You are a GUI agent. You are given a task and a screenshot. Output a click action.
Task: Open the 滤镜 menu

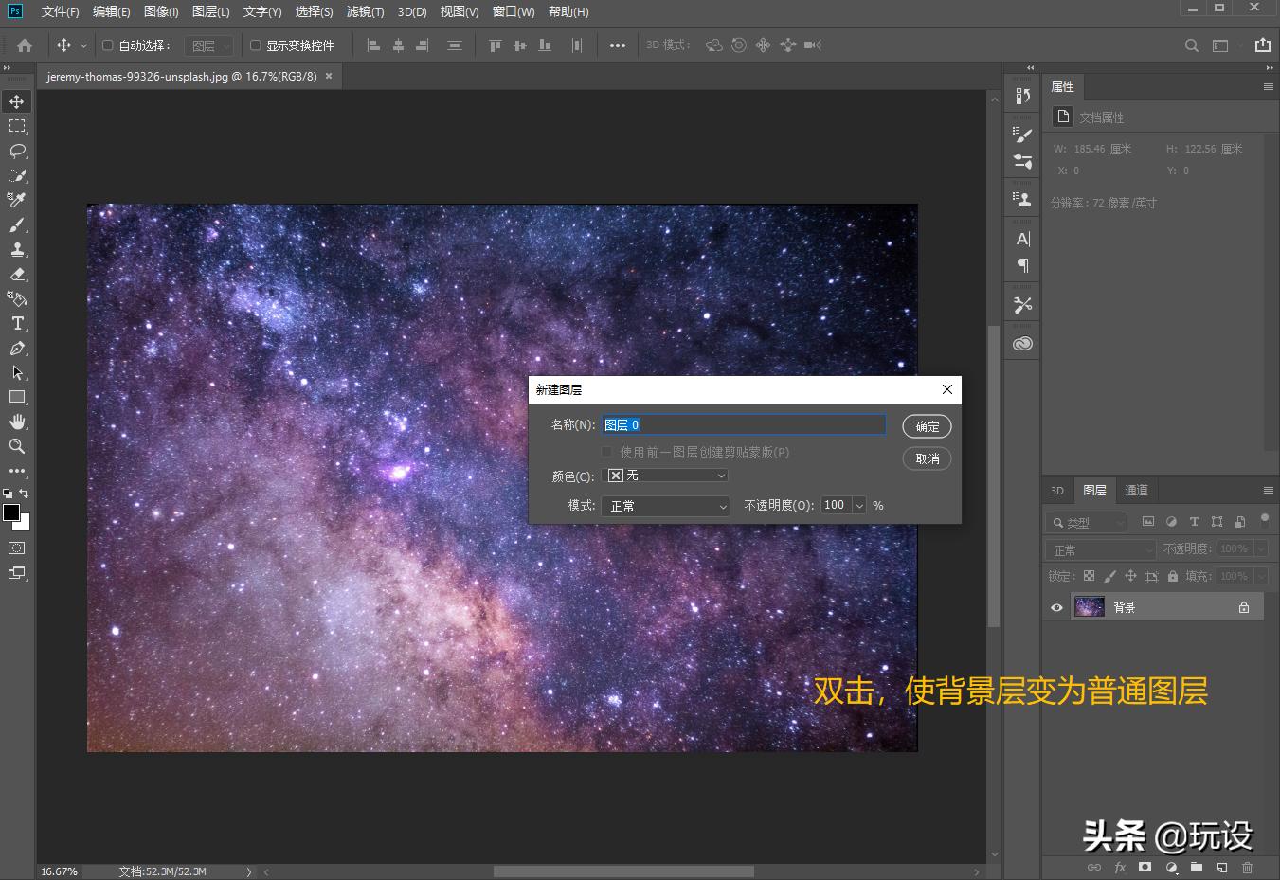click(x=366, y=11)
